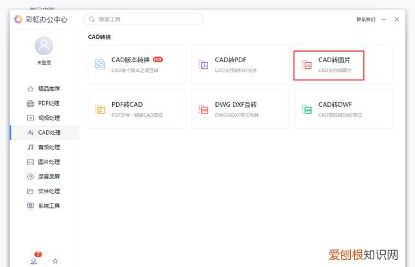Select the PDF转CAD tool icon
This screenshot has height=267, width=415.
point(100,110)
